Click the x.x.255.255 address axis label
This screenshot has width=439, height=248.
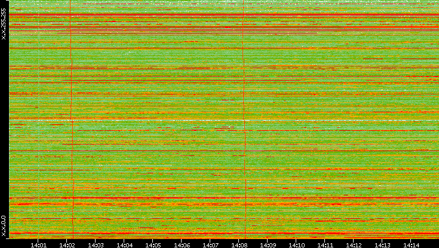click(x=4, y=24)
